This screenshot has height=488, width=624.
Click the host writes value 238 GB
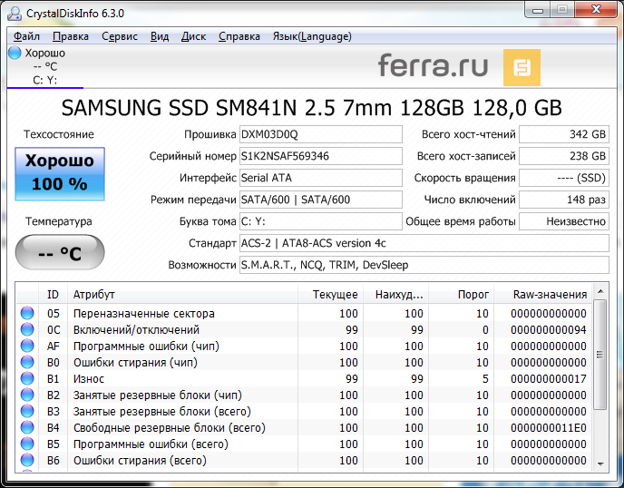tap(564, 156)
